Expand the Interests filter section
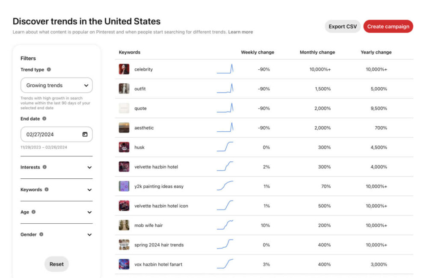The width and height of the screenshot is (438, 278). point(89,168)
